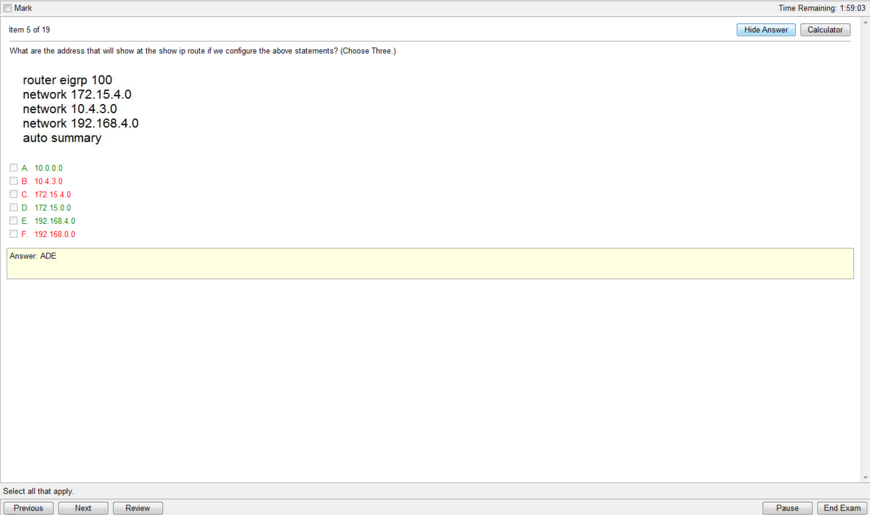Click the Hide Answer button
Viewport: 870px width, 515px height.
[x=765, y=29]
